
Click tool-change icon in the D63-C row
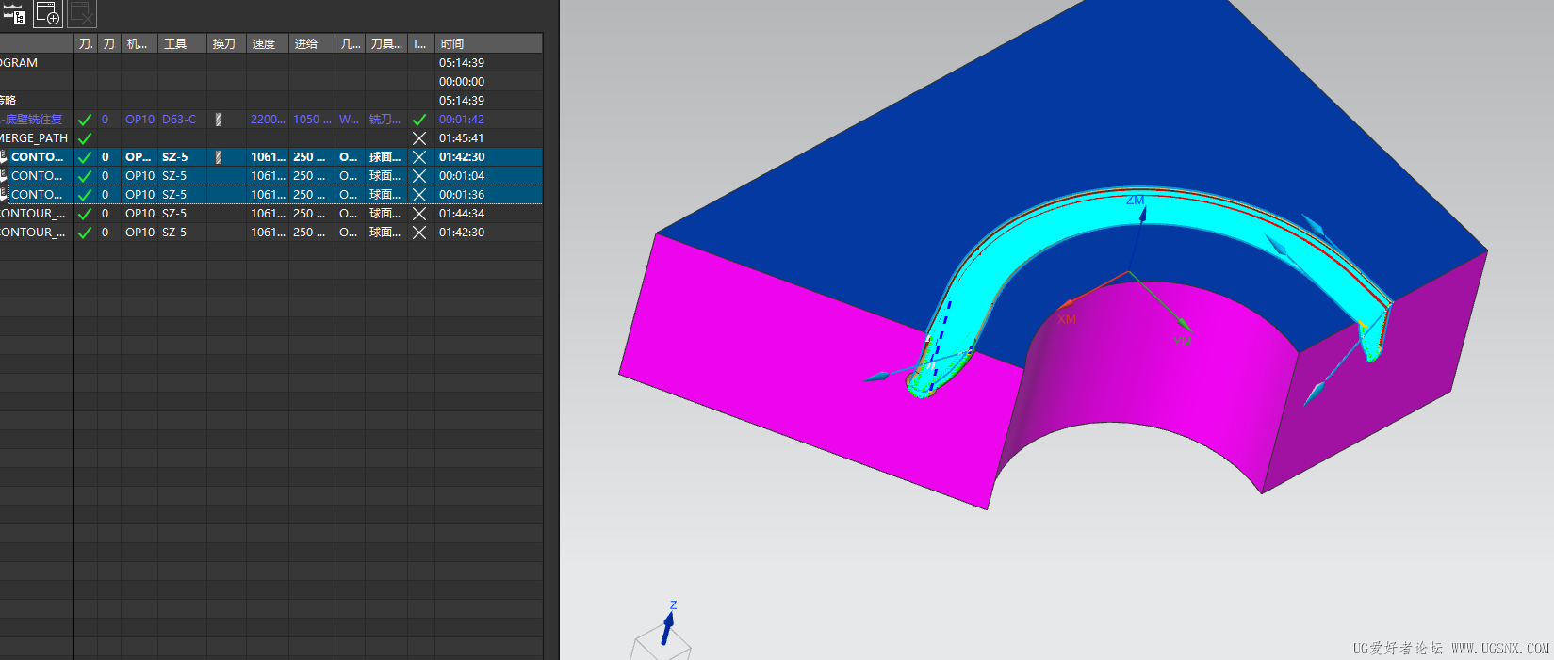(219, 120)
